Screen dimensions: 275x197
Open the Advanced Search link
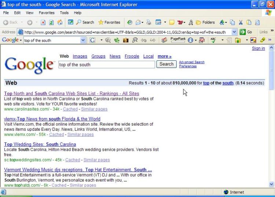tap(192, 62)
